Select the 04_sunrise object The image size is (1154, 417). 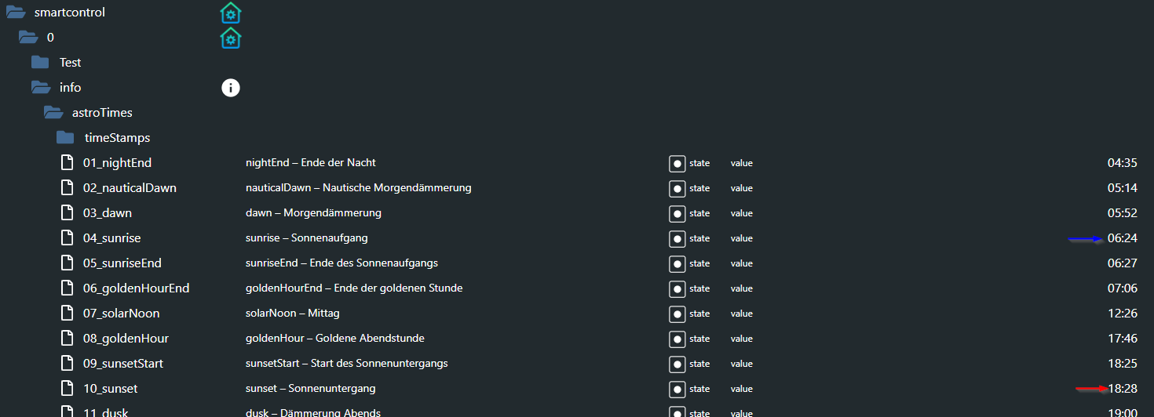coord(112,238)
